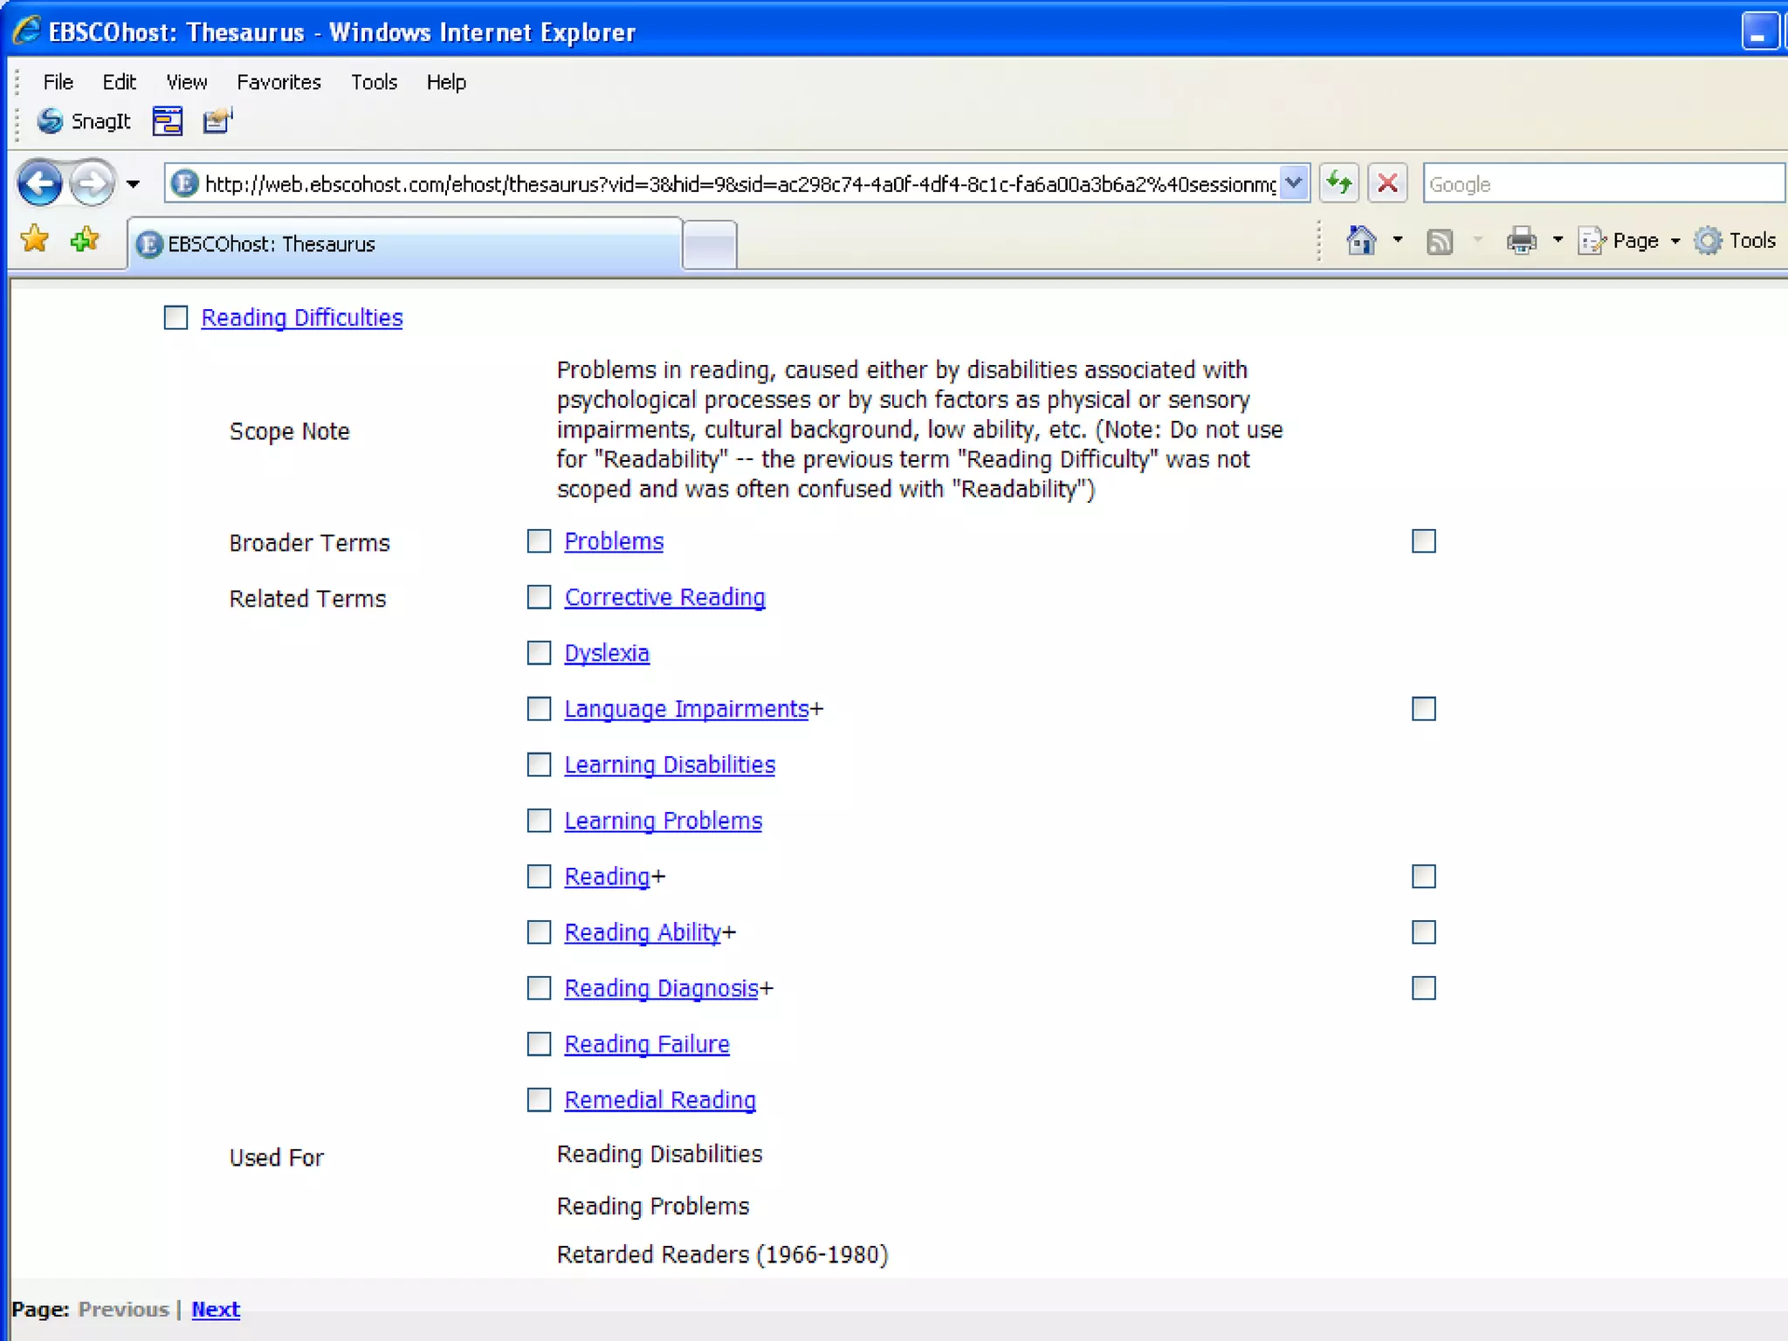This screenshot has width=1788, height=1341.
Task: Click the SnagIt capture icon
Action: click(51, 120)
